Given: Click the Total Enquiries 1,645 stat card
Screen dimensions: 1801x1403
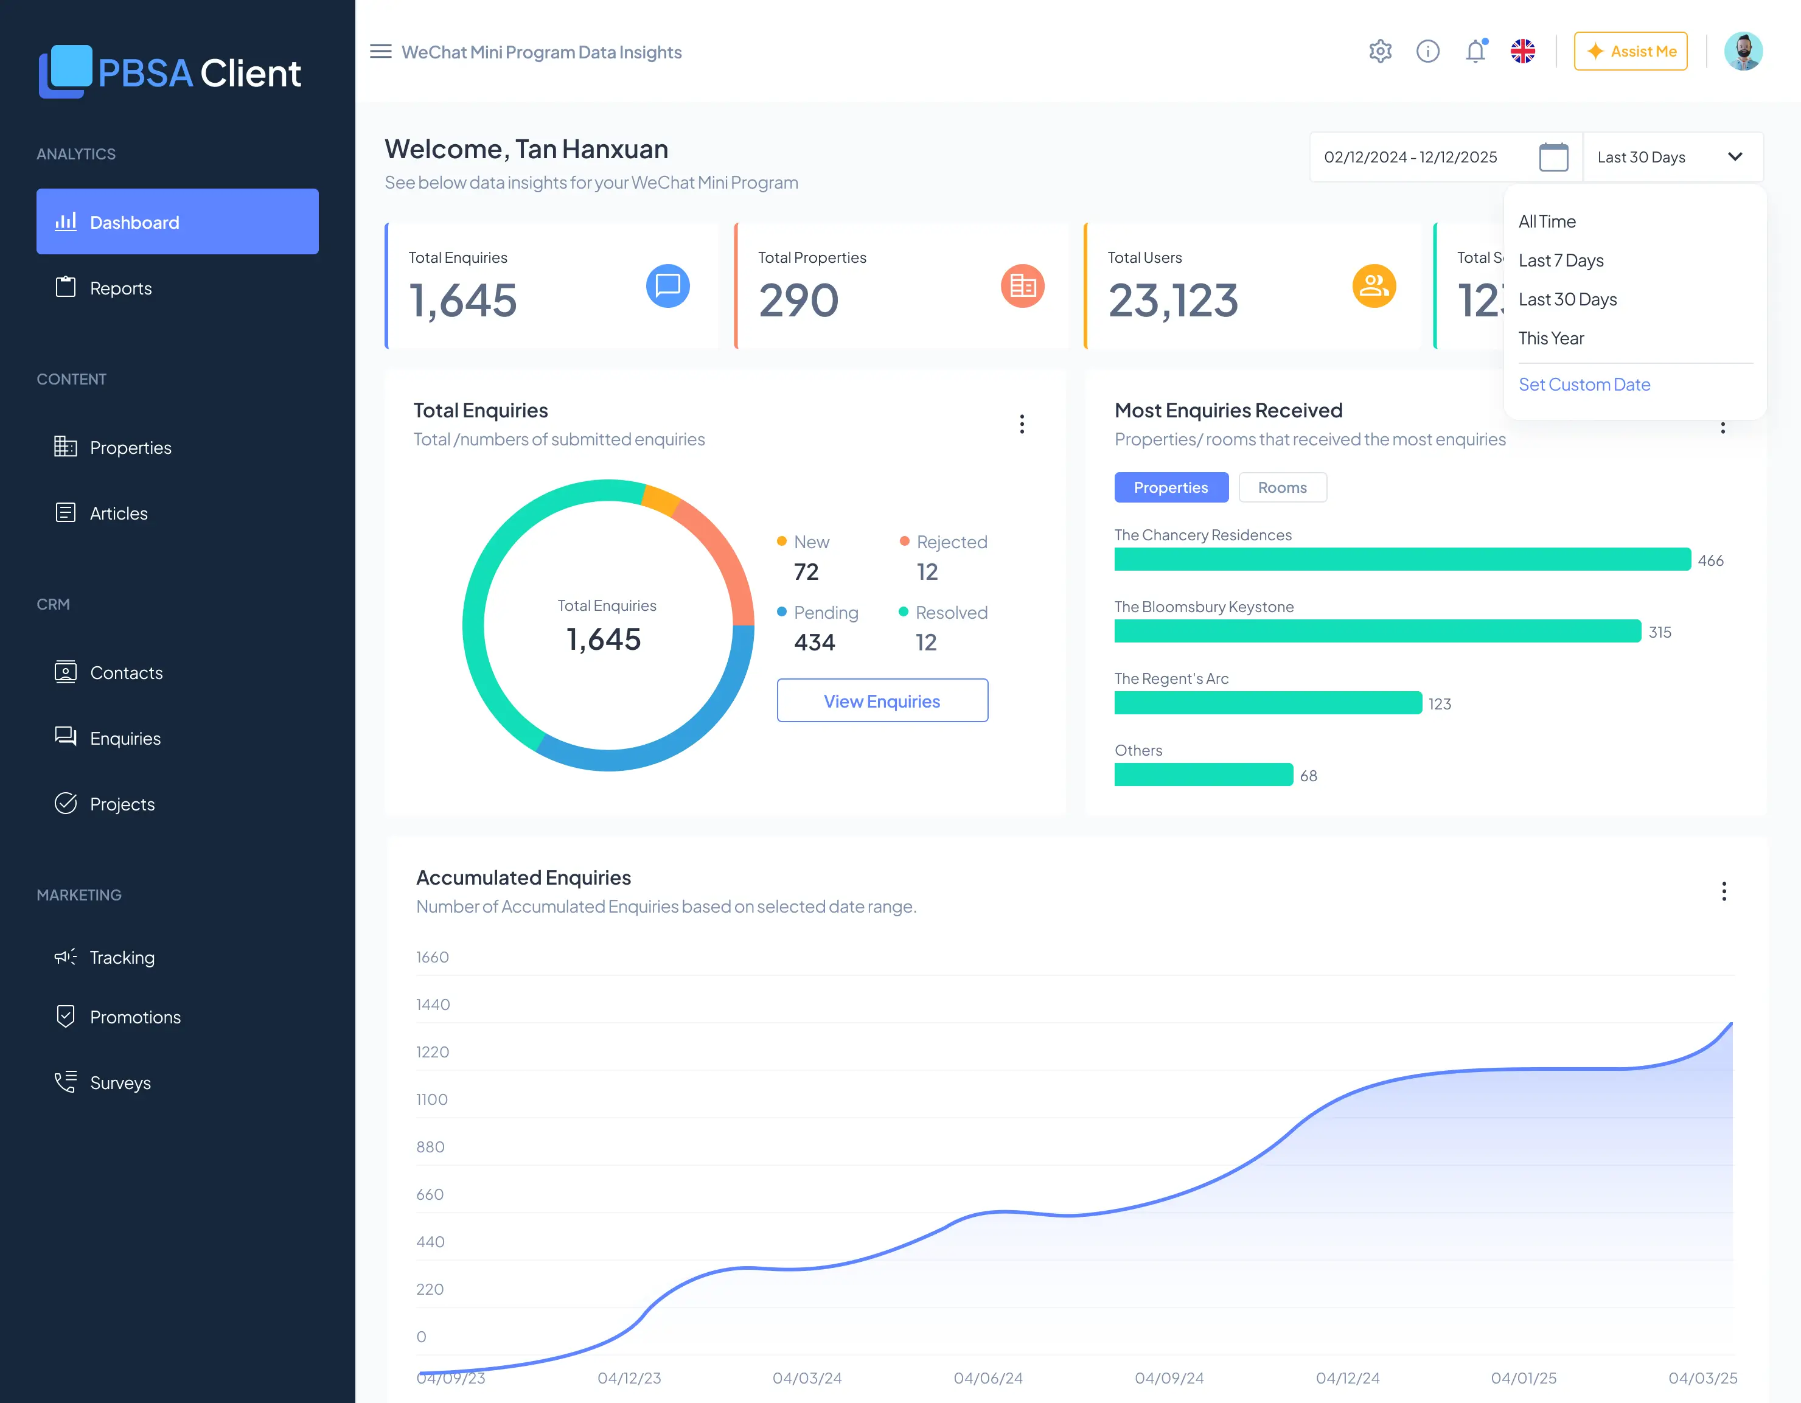Looking at the screenshot, I should click(552, 285).
